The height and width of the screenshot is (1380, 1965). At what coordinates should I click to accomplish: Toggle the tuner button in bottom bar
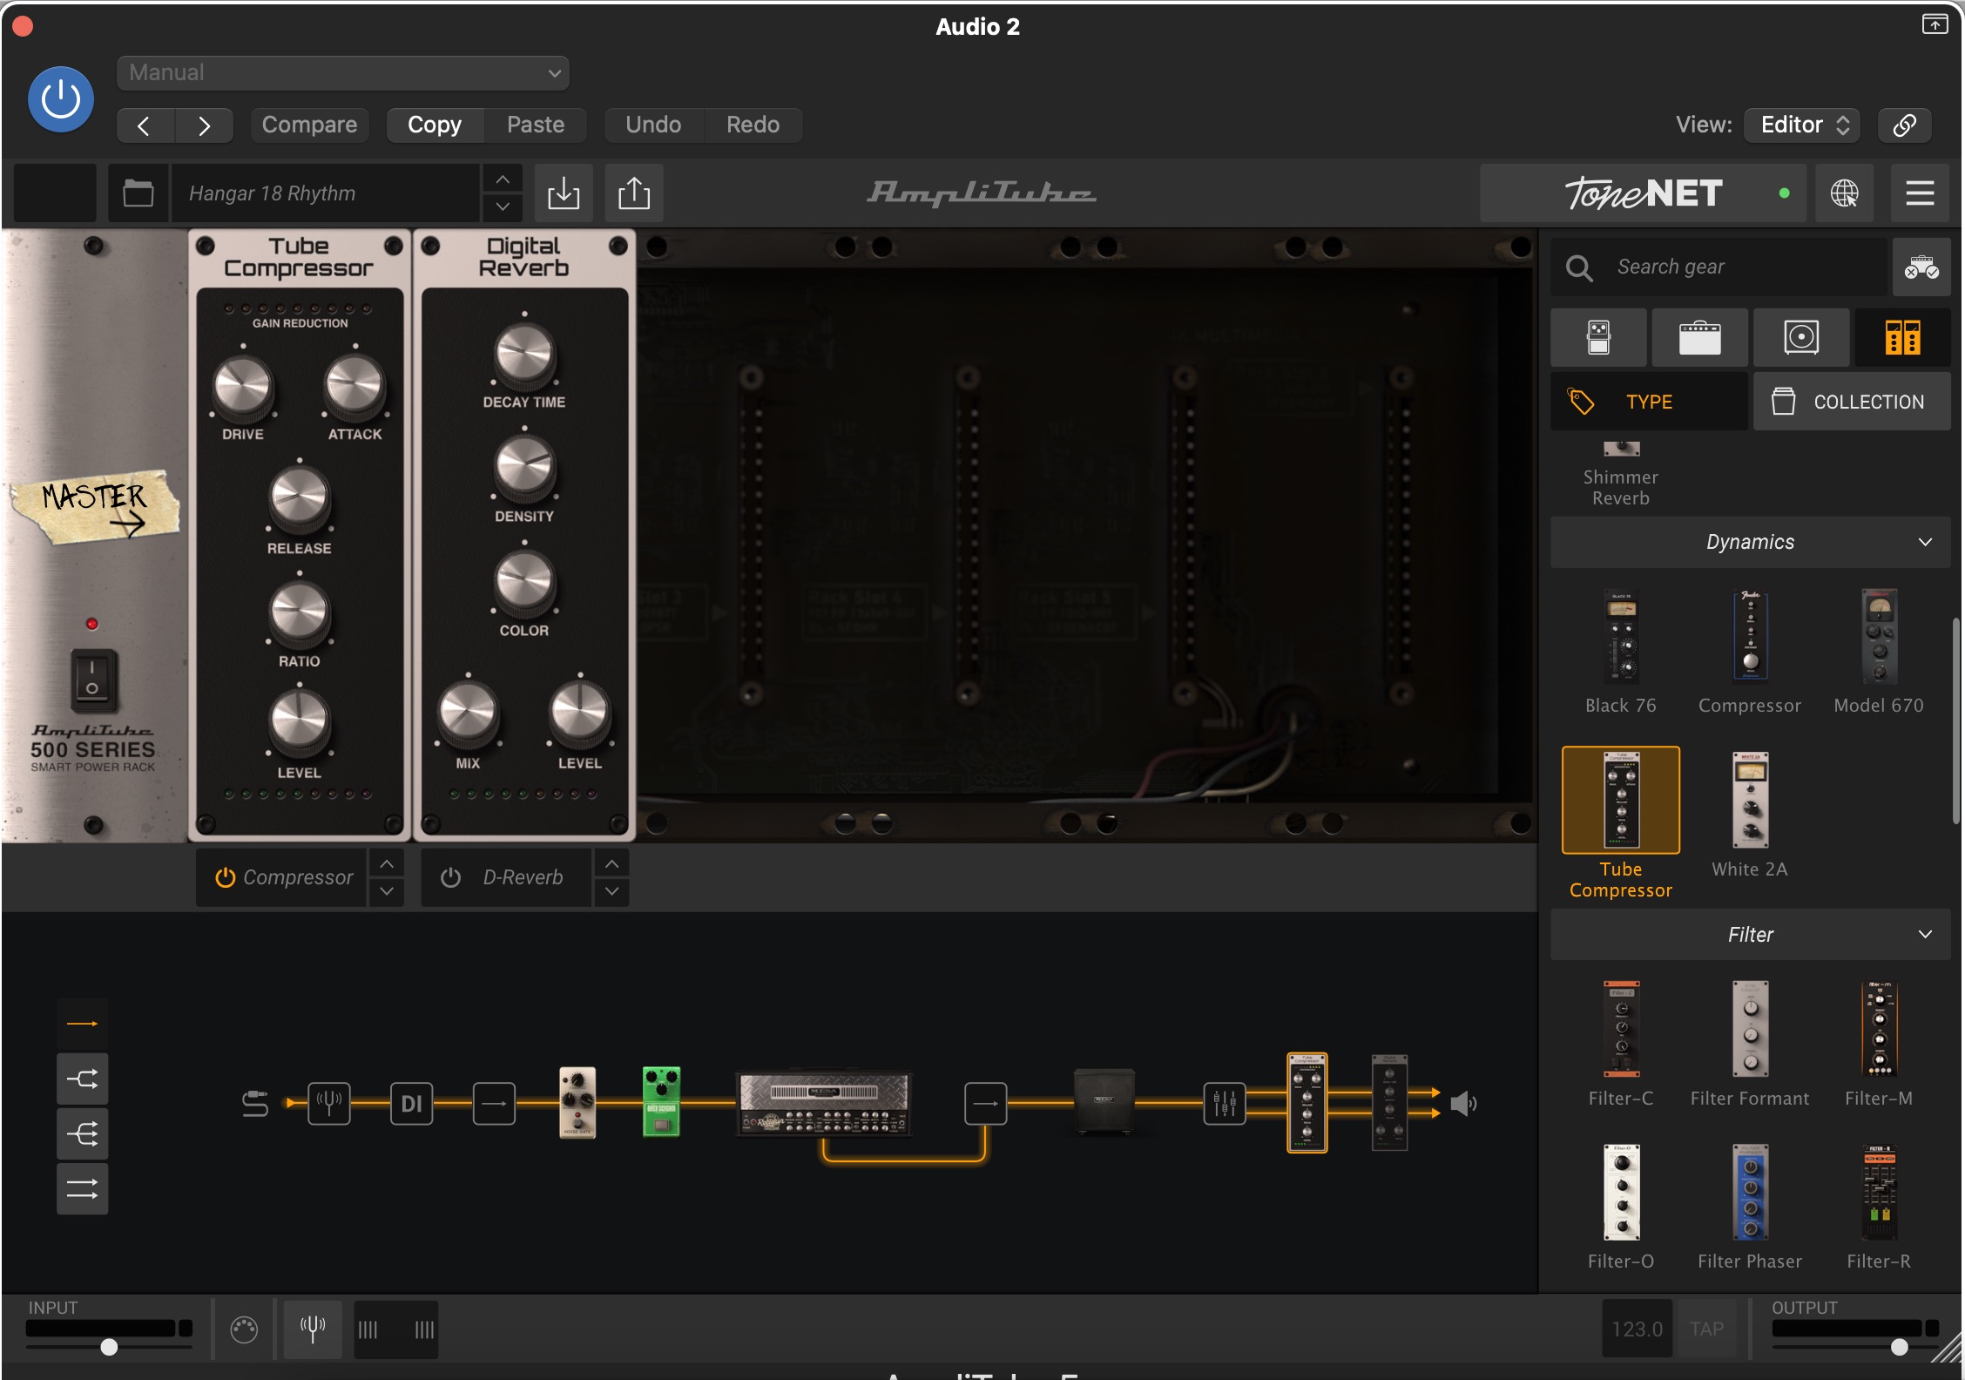(313, 1329)
